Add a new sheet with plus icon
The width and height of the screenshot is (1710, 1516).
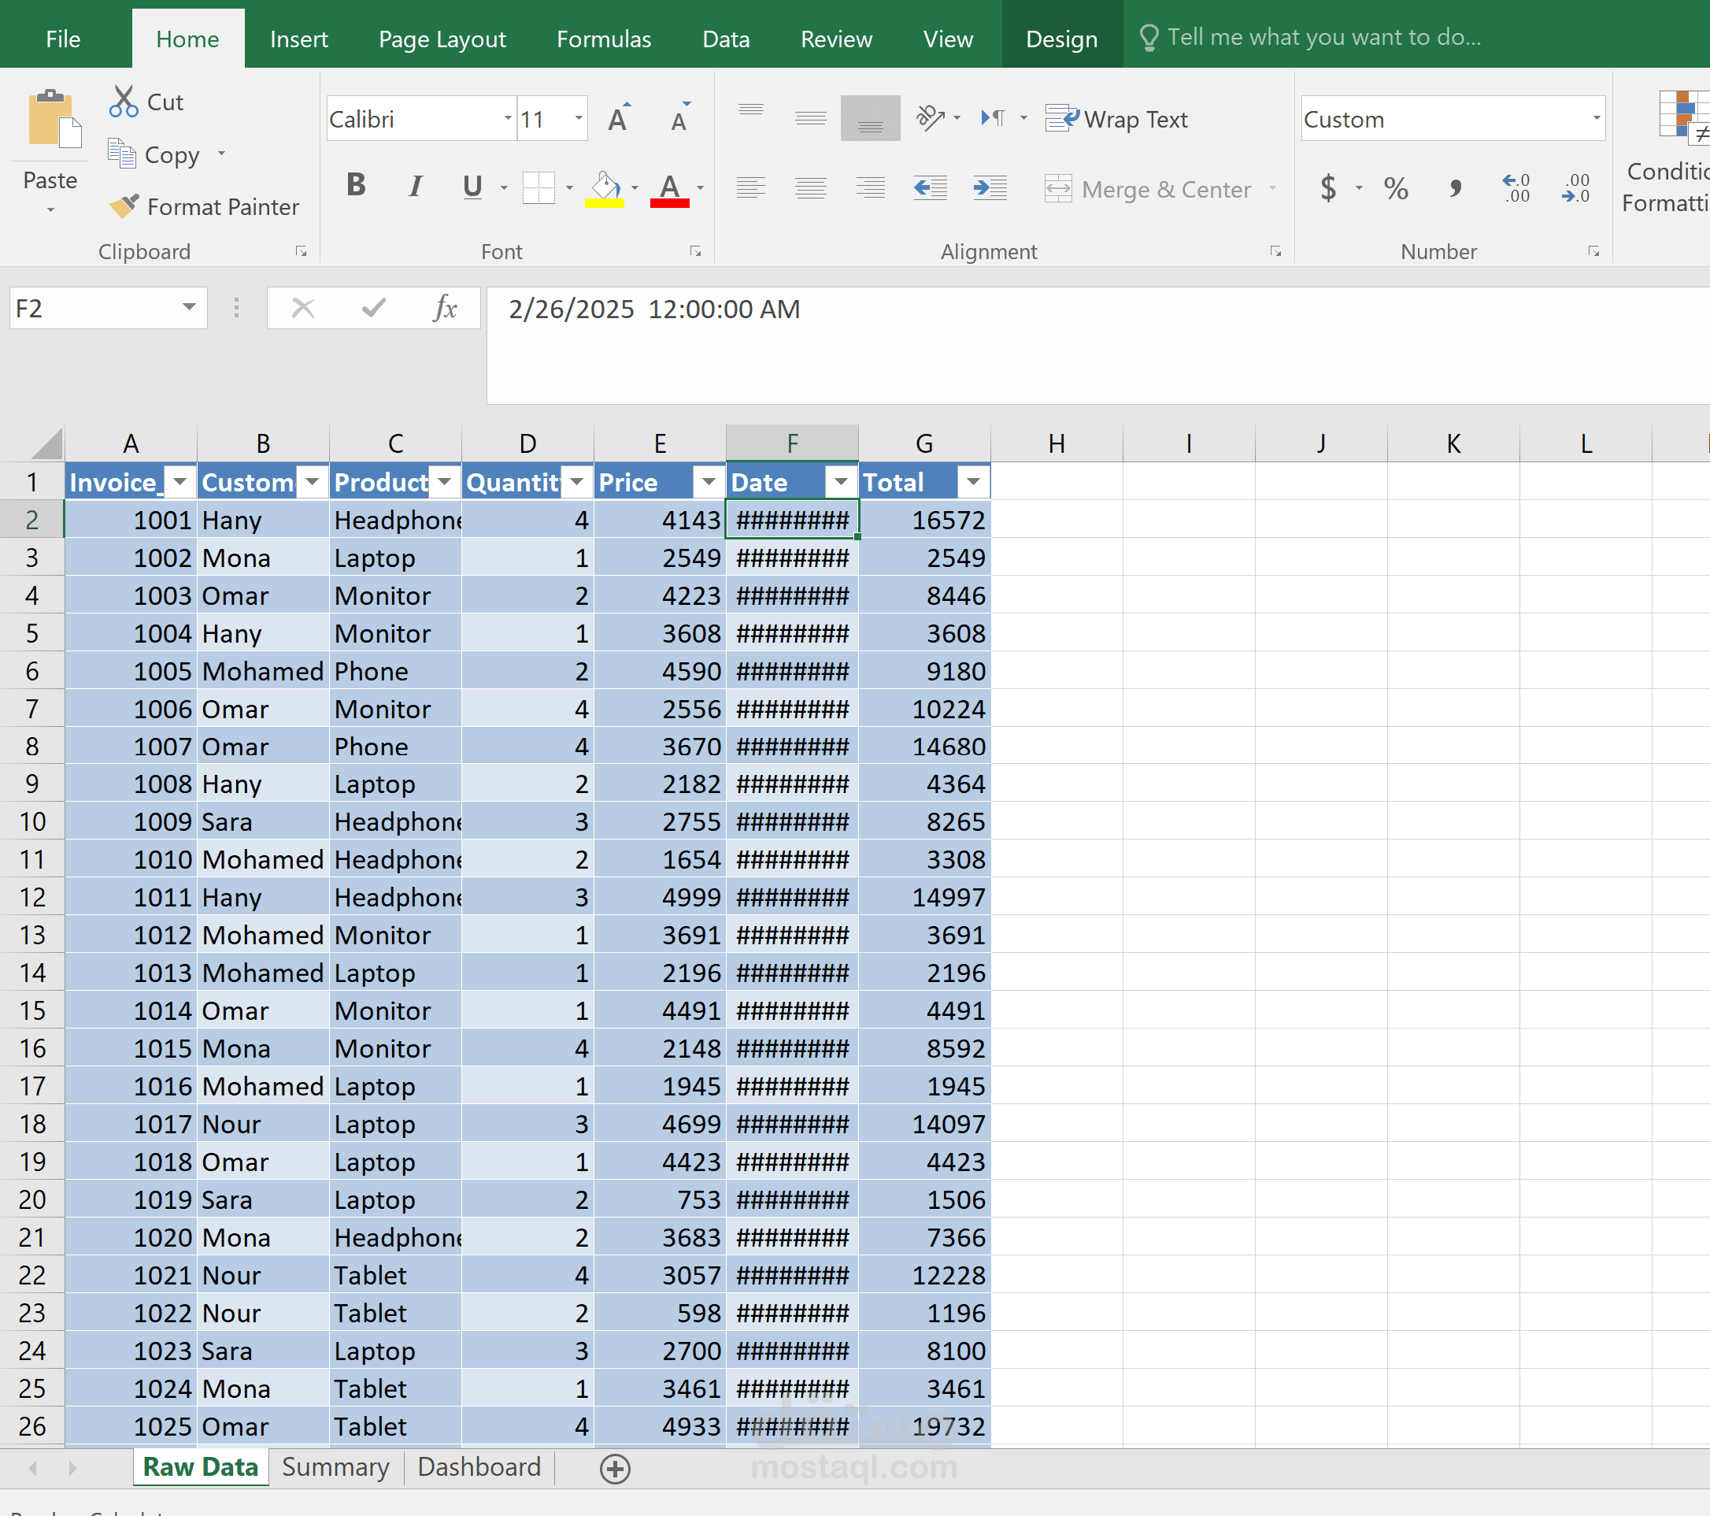(615, 1468)
